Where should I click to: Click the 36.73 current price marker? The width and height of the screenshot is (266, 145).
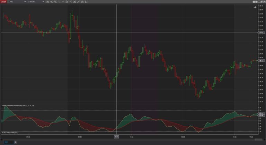[261, 60]
